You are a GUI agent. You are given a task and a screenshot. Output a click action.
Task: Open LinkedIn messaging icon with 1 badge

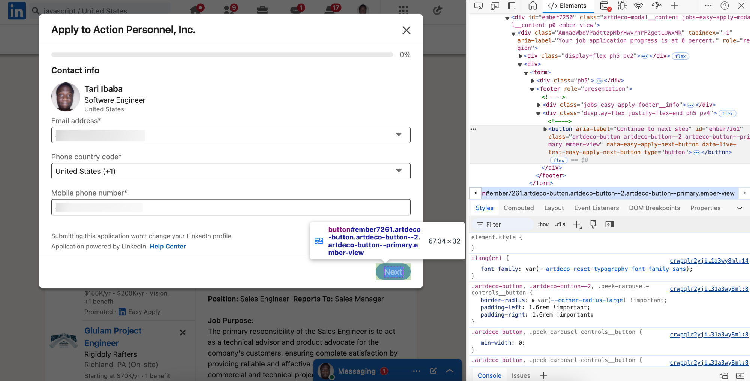(298, 9)
